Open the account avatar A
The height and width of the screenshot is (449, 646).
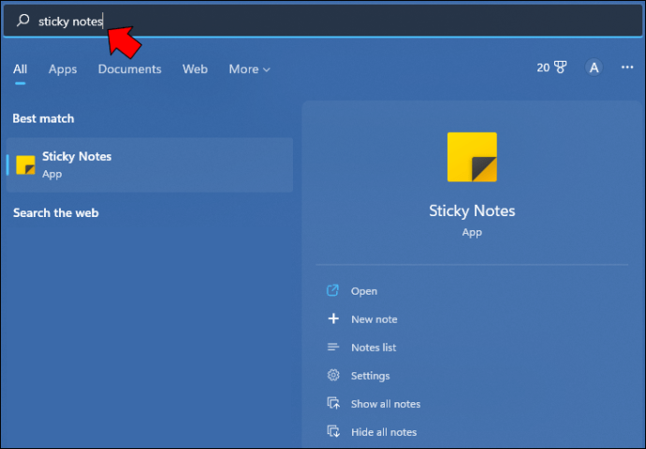(593, 67)
